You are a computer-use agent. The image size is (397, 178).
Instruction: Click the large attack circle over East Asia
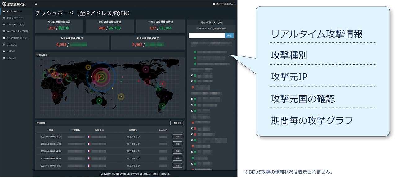101,77
